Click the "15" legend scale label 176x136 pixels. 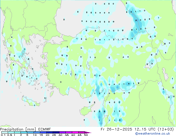pos(41,135)
